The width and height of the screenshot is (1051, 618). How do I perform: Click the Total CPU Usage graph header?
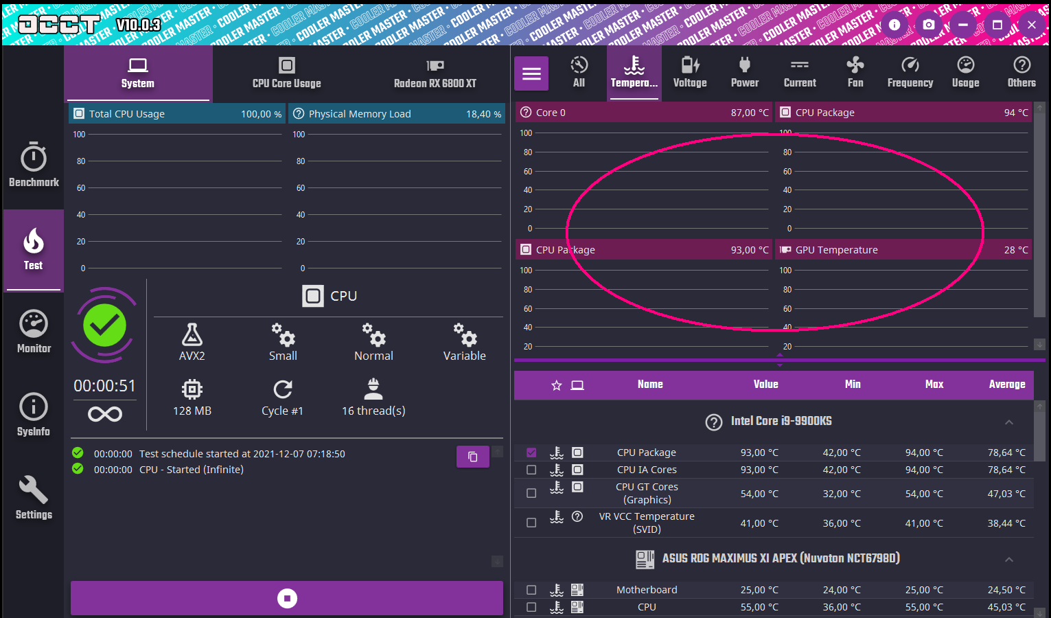(176, 114)
